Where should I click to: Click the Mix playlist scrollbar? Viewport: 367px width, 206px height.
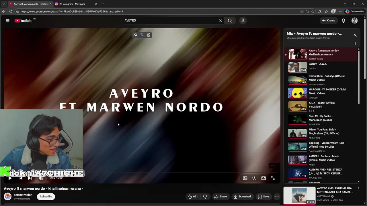pos(359,77)
